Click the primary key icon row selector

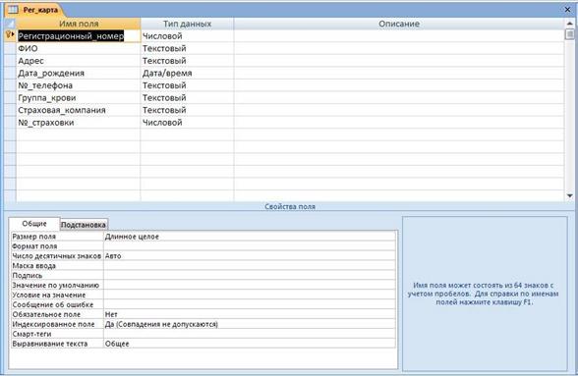click(x=10, y=35)
